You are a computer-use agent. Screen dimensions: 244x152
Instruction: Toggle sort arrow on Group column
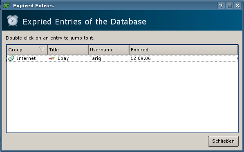pos(42,49)
